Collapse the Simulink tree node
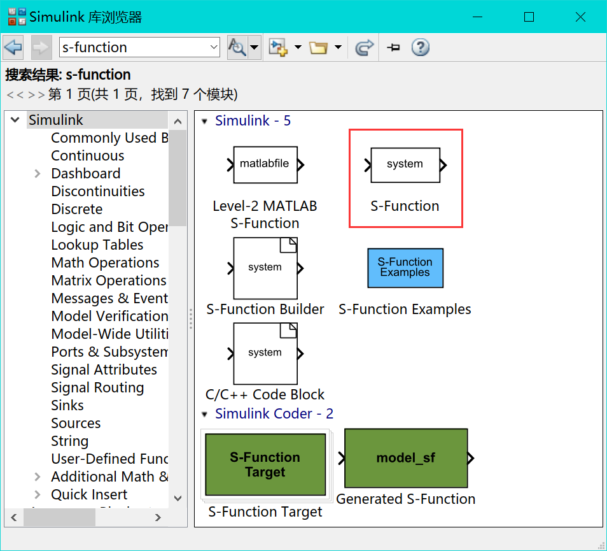This screenshot has width=607, height=551. coord(15,120)
